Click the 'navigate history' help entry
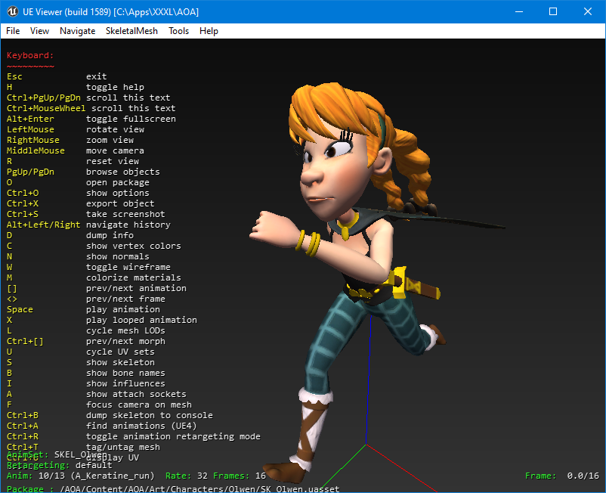This screenshot has height=493, width=606. pos(128,225)
